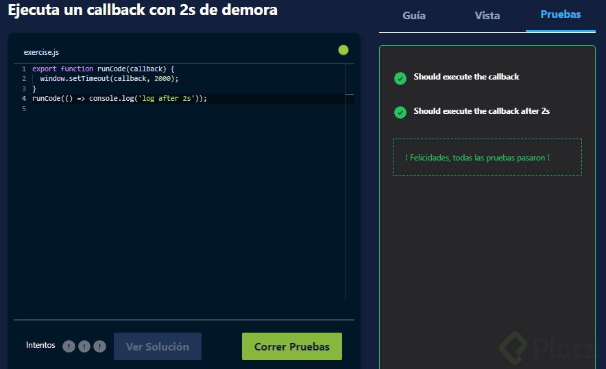The width and height of the screenshot is (606, 369).
Task: Open the Vista tab
Action: tap(487, 16)
